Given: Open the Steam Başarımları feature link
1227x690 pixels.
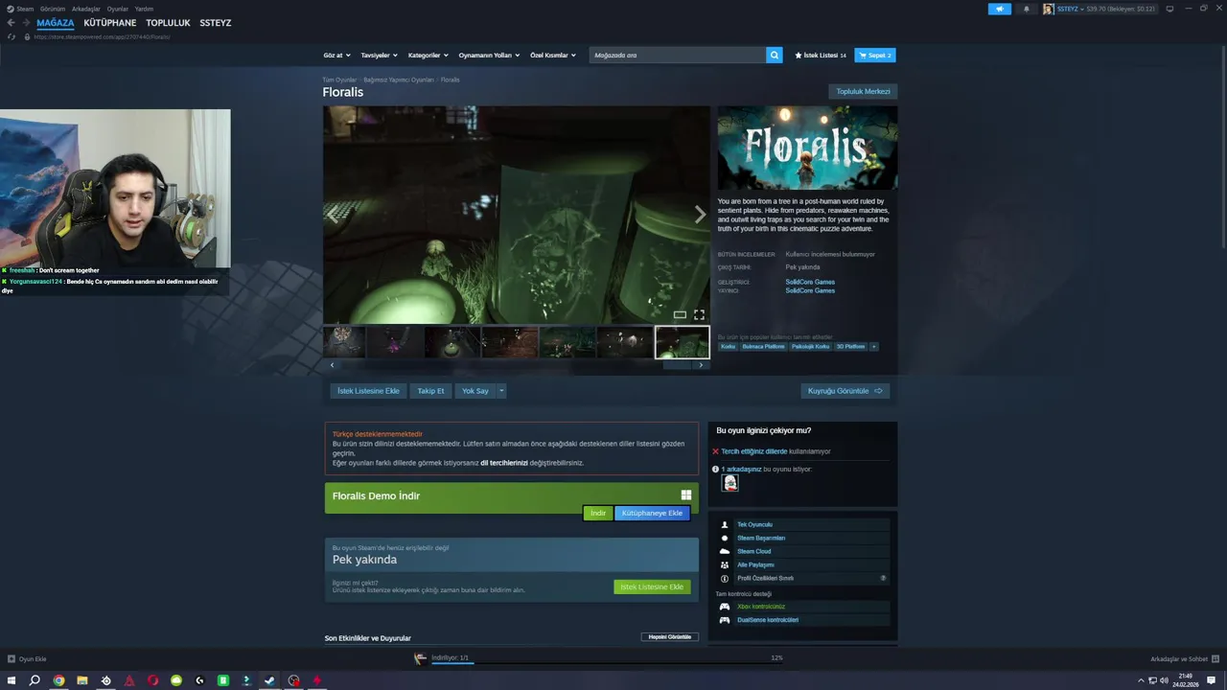Looking at the screenshot, I should 761,538.
